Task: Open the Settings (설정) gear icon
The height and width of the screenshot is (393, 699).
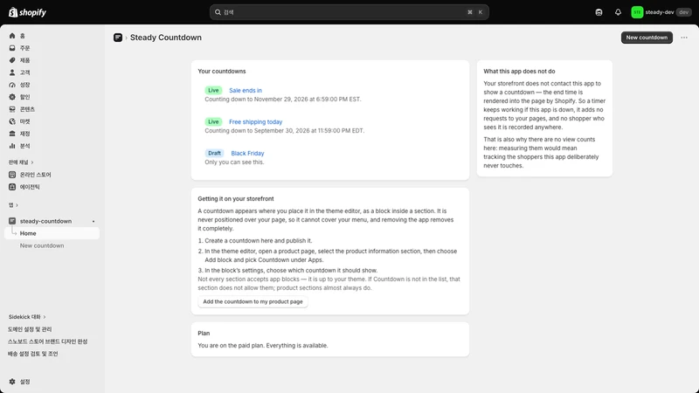Action: pos(12,382)
